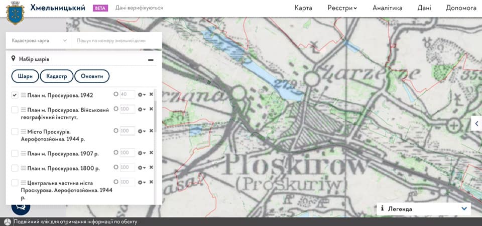482x226 pixels.
Task: Click the Кадастр button
Action: pos(56,76)
